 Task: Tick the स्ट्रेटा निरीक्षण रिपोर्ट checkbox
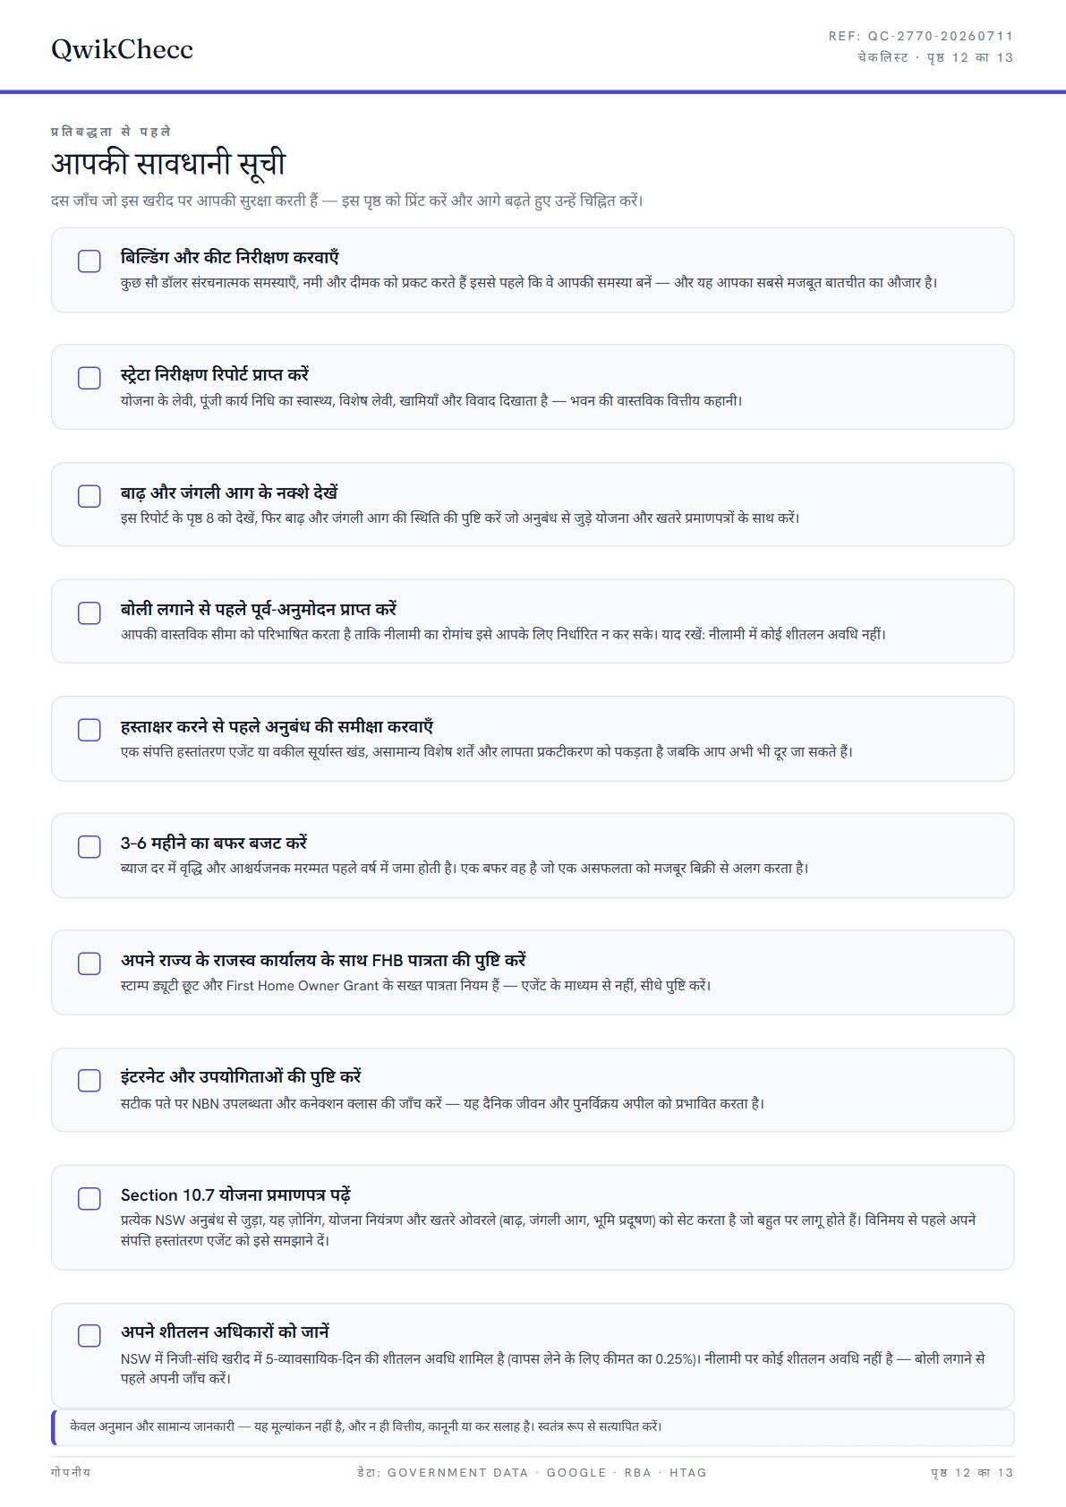click(x=90, y=378)
